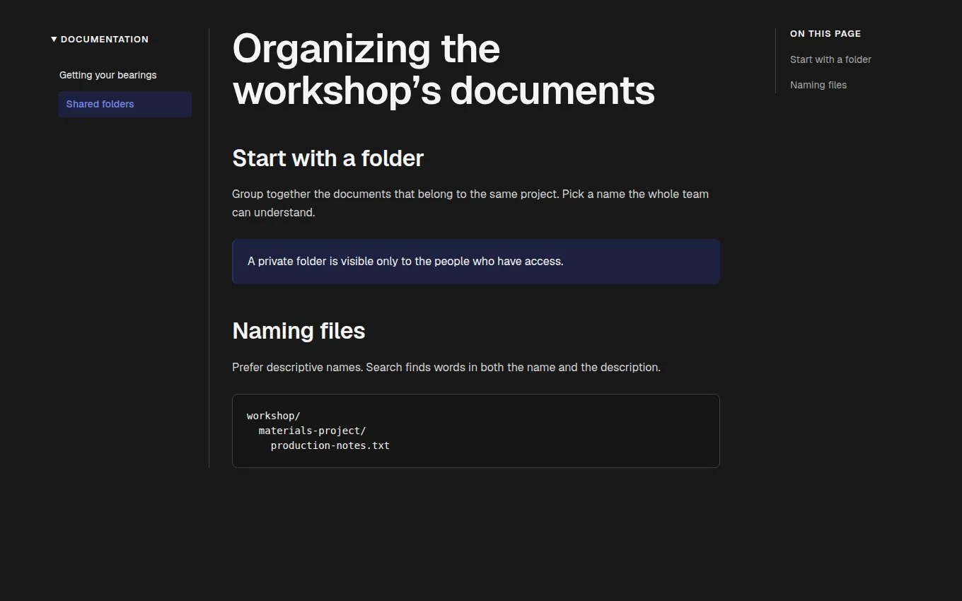Jump to Start with a folder section
962x601 pixels.
pos(830,59)
